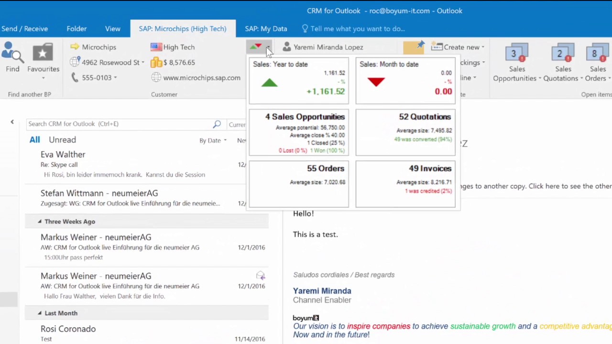
Task: Click the address globe icon beside Rosewood St
Action: click(75, 62)
